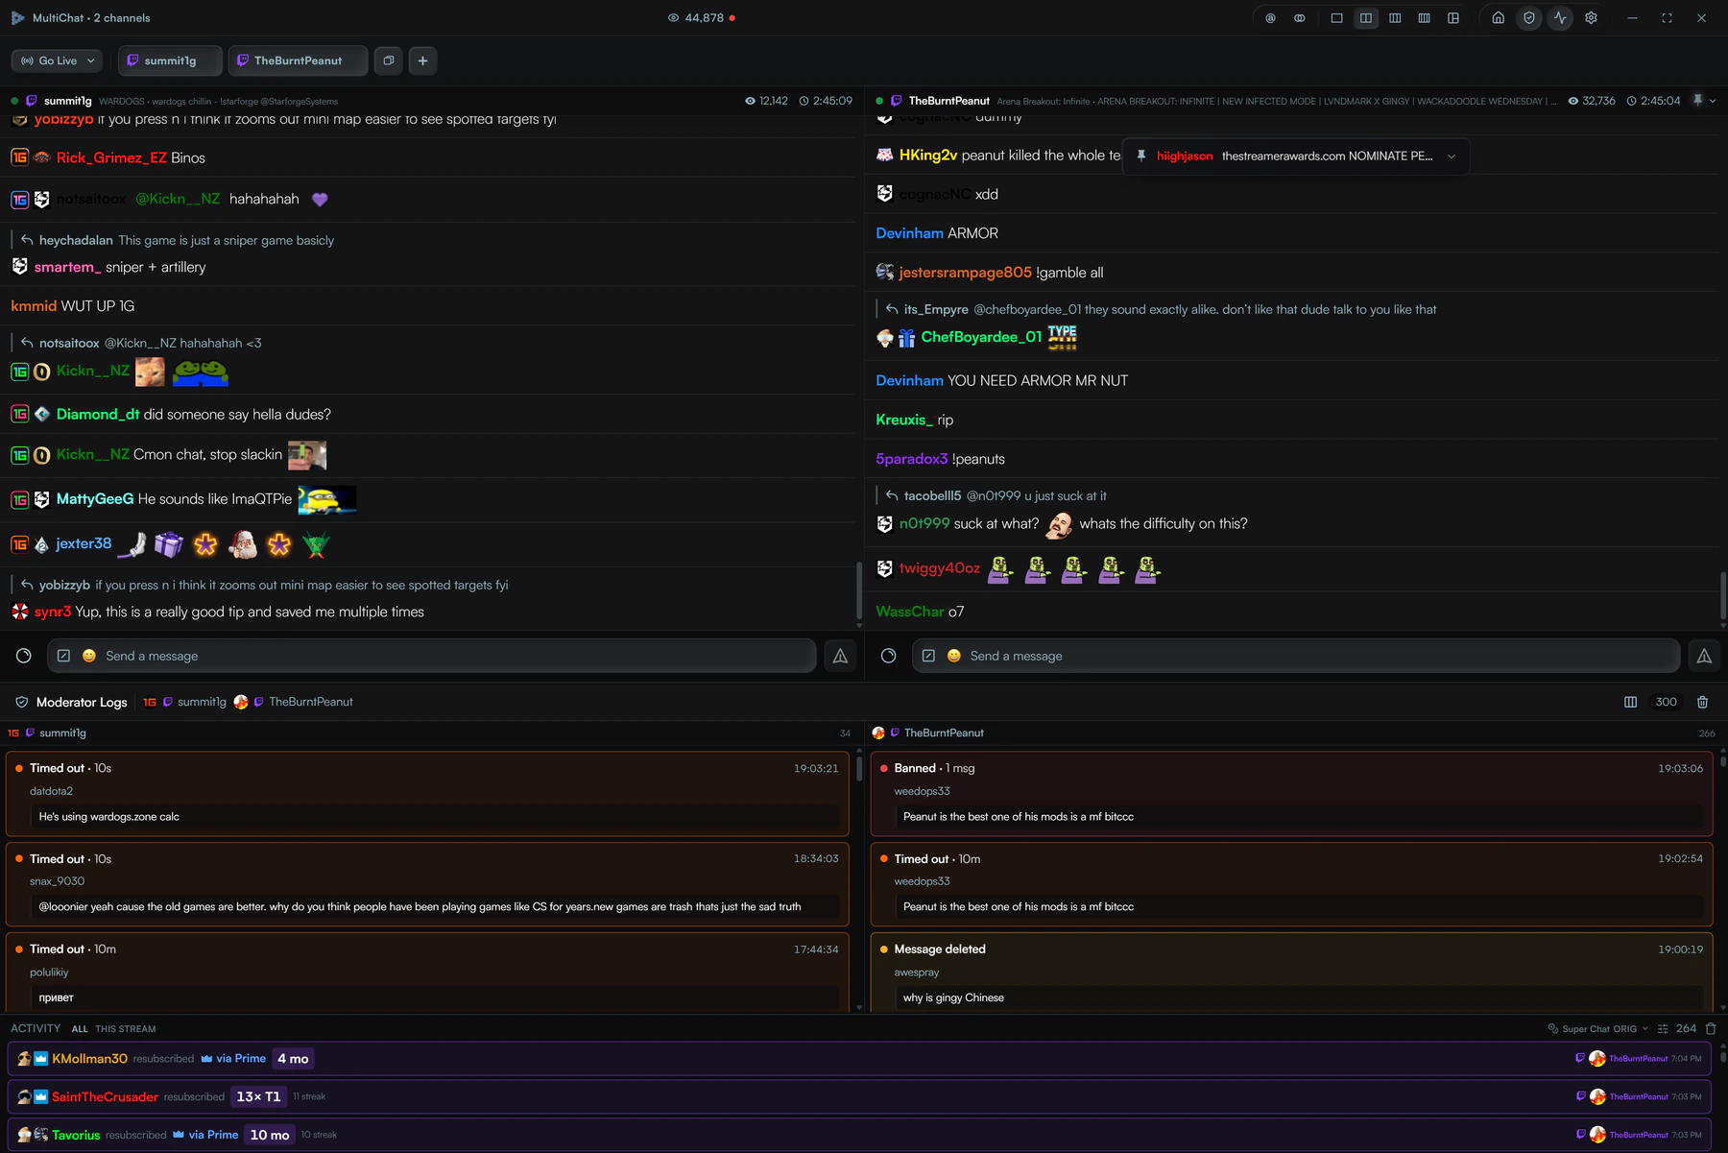Open the mentions (@) panel

1270,18
